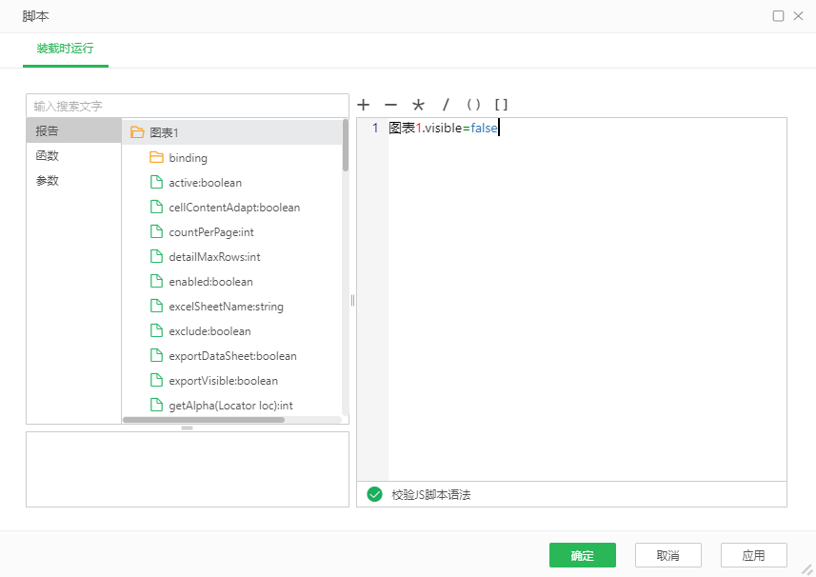The height and width of the screenshot is (577, 816).
Task: Select the 函数 category
Action: (x=48, y=155)
